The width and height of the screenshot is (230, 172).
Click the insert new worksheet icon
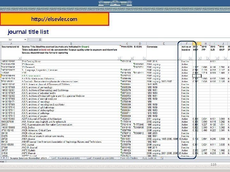coord(162,158)
